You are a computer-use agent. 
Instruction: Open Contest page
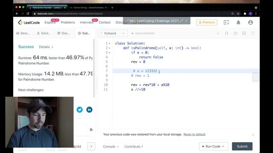coord(105,23)
